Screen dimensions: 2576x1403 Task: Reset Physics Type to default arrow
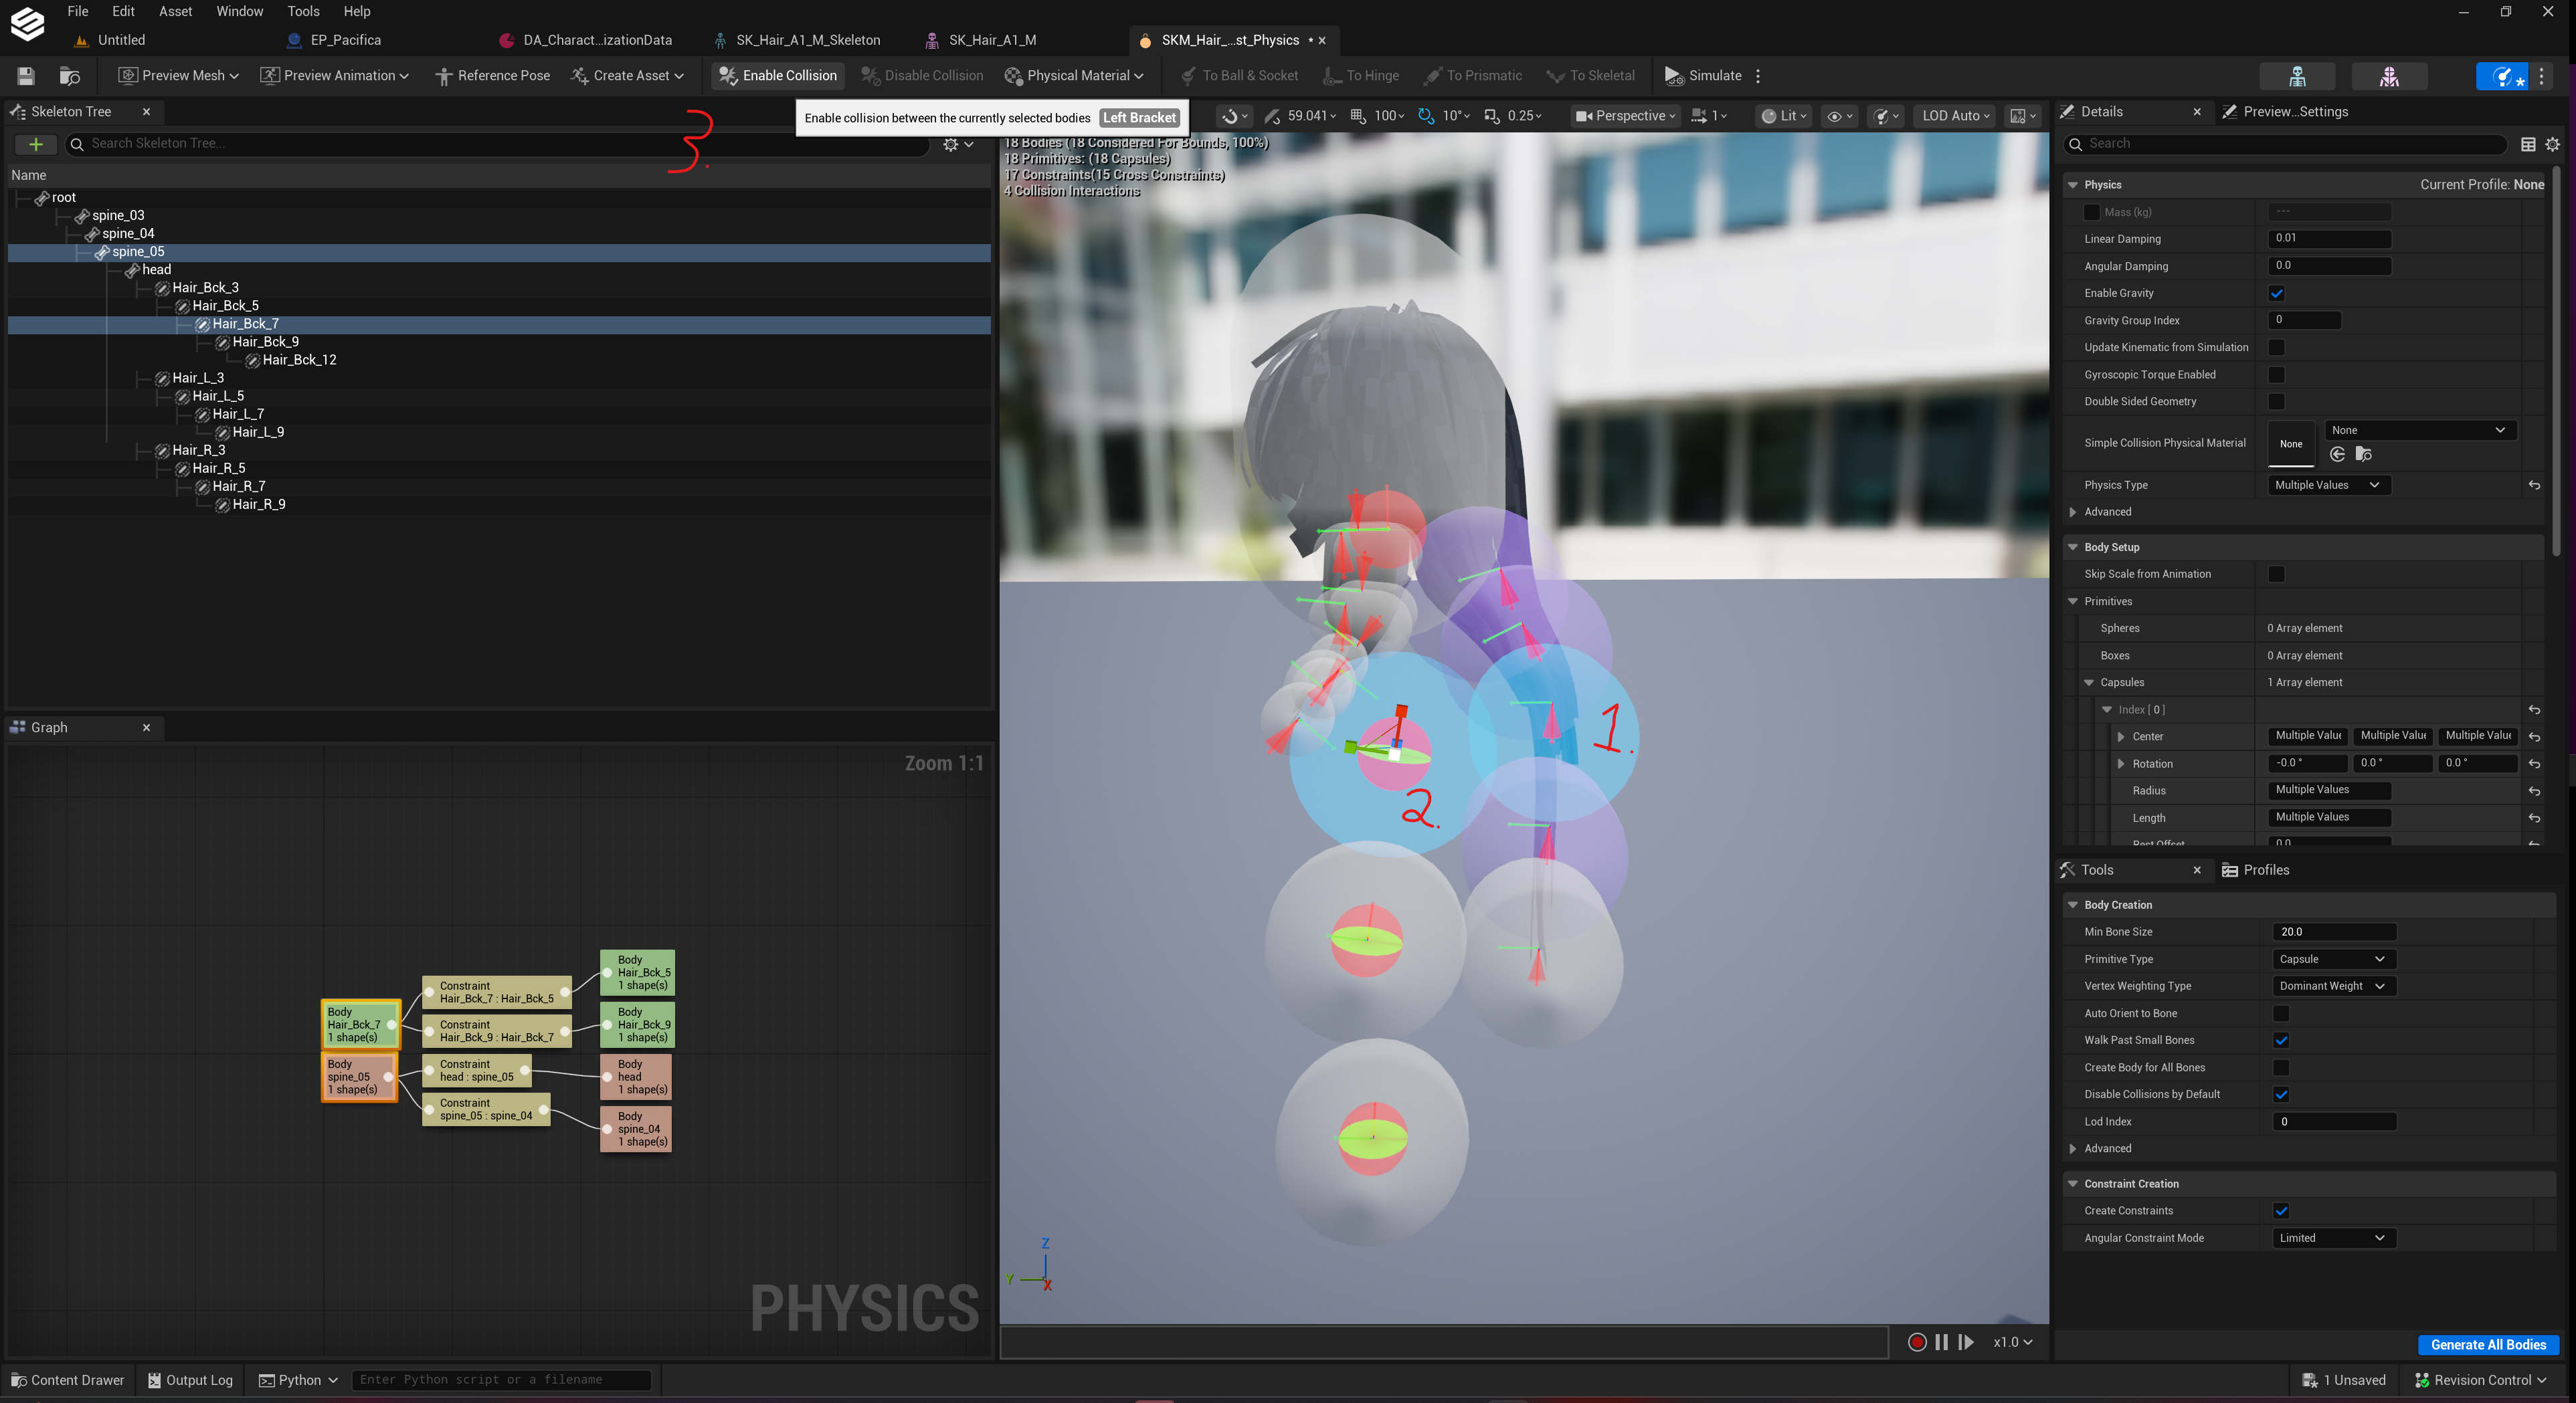pyautogui.click(x=2534, y=485)
